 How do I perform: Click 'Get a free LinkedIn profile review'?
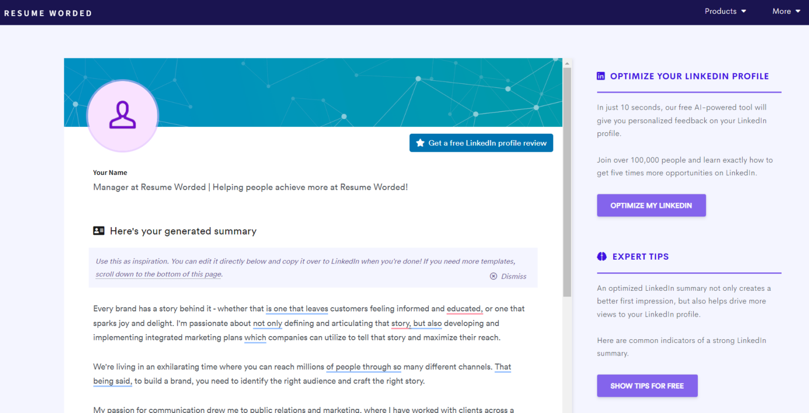click(x=481, y=143)
